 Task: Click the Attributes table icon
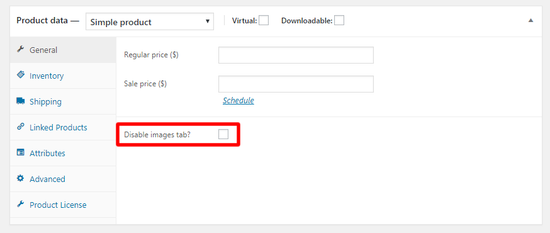tap(21, 152)
